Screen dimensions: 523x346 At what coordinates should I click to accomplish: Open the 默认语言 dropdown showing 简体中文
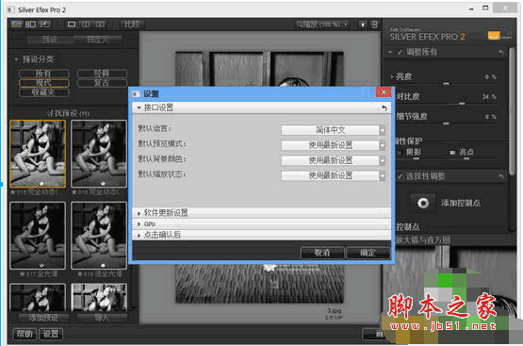(333, 130)
